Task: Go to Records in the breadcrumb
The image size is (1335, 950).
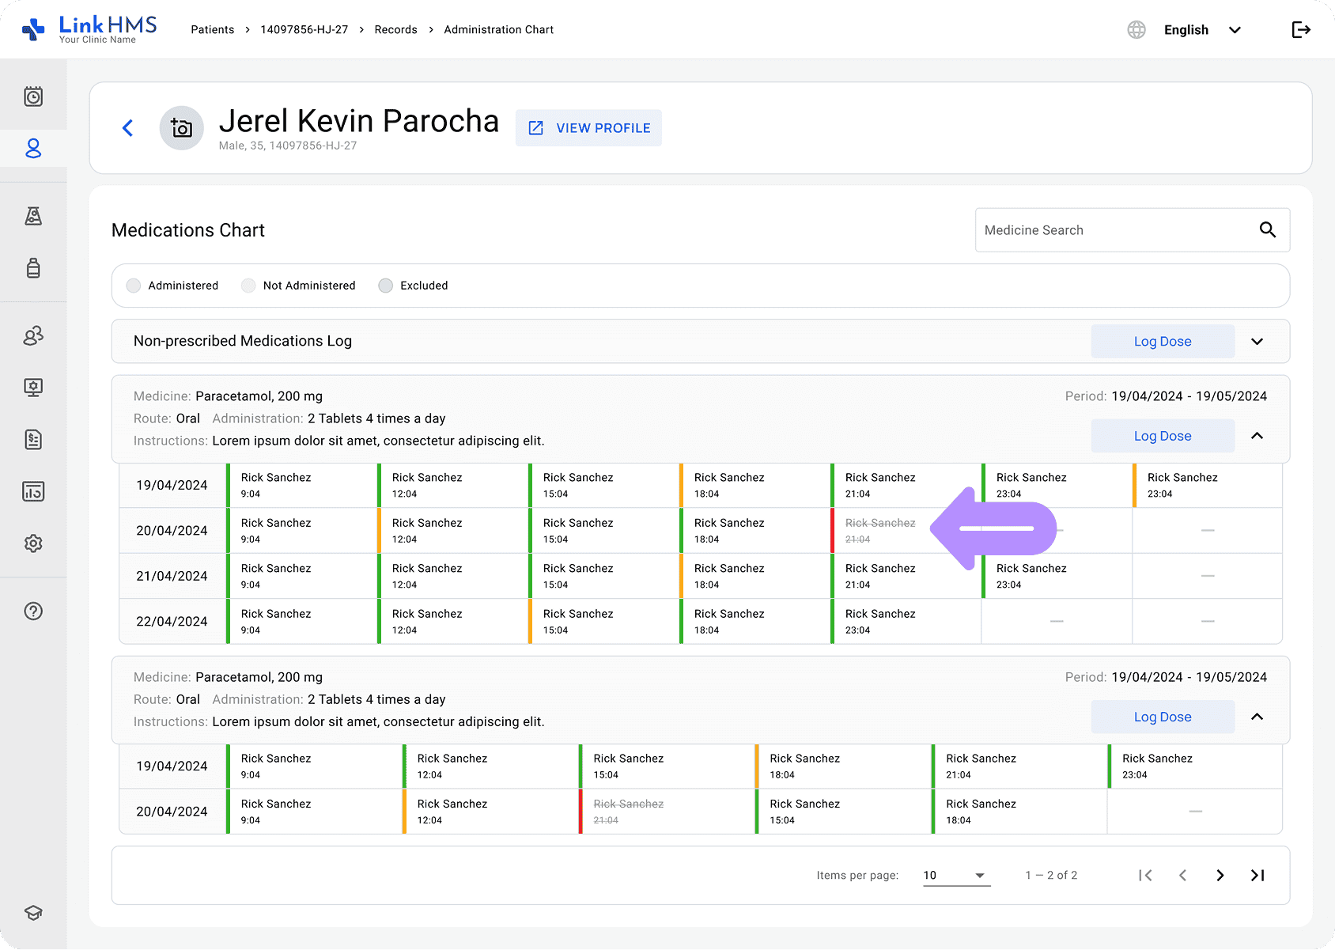Action: click(395, 30)
